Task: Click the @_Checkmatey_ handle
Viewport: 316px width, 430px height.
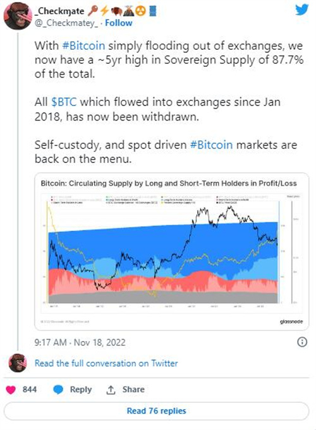Action: click(x=66, y=23)
